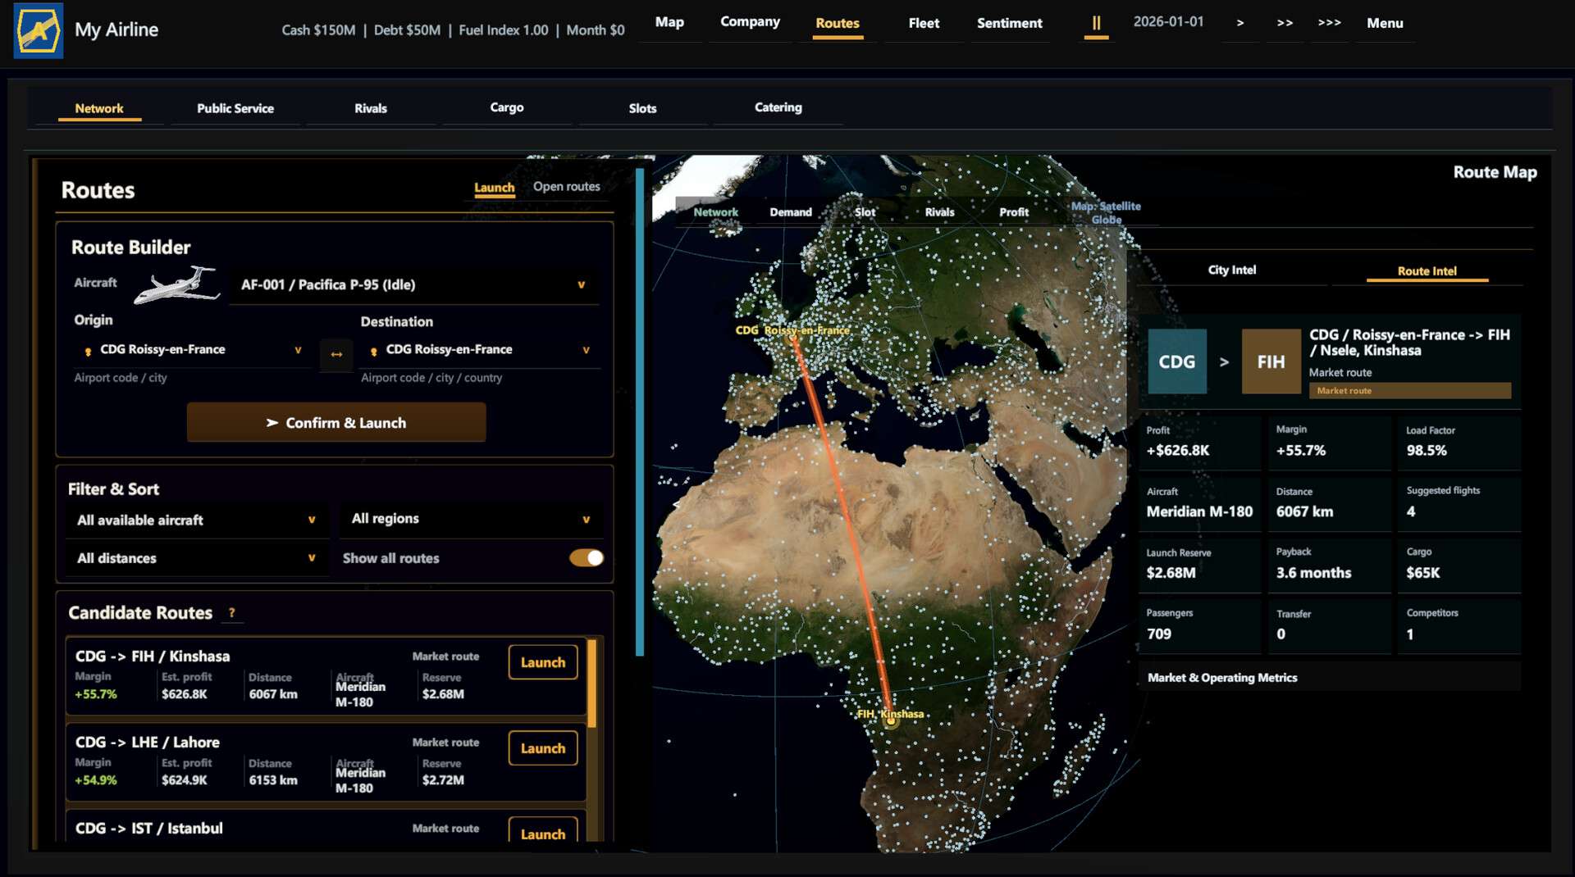Click the Confirm & Launch button
1575x877 pixels.
click(336, 423)
